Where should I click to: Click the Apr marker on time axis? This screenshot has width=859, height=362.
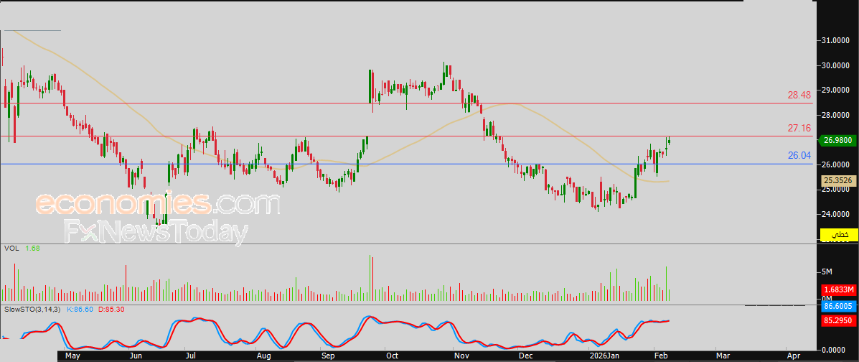tap(794, 356)
